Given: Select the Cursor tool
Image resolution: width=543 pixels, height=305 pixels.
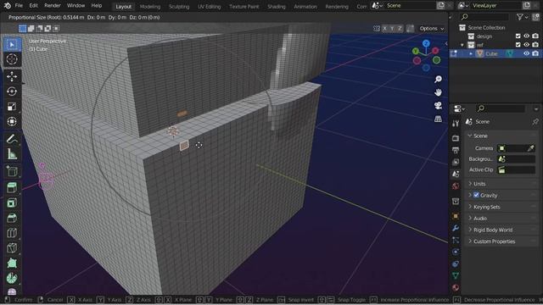Looking at the screenshot, I should (12, 59).
